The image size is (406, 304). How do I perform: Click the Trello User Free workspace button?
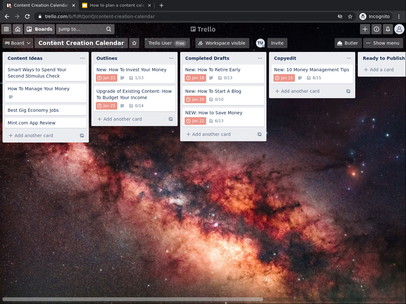[x=167, y=43]
